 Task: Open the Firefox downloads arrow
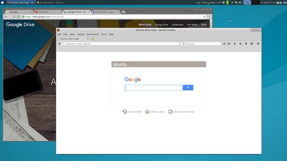(235, 44)
